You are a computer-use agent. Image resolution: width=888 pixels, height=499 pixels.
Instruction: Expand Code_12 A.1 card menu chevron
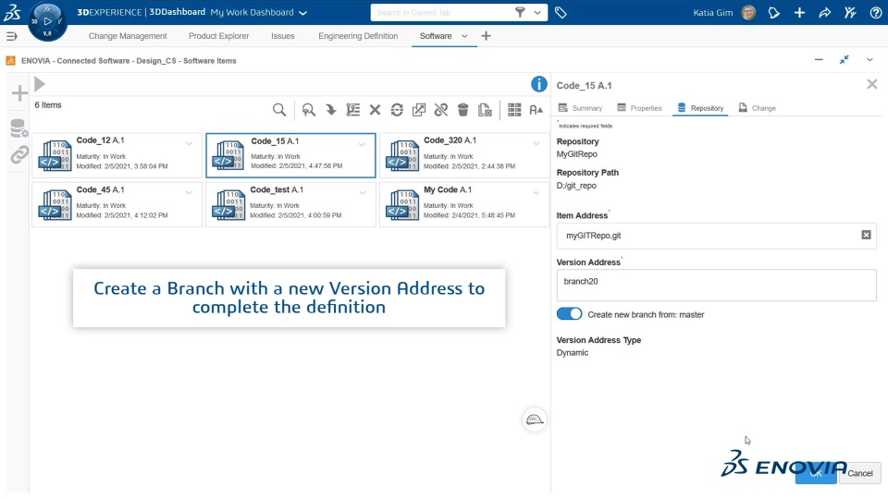pyautogui.click(x=189, y=144)
